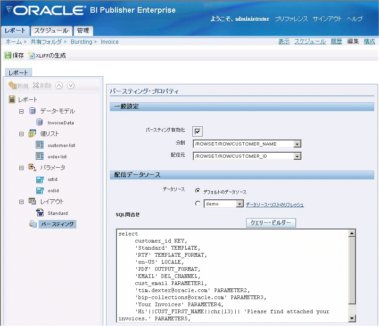Collapse the レイアウト tree node
379x326 pixels.
tap(22, 202)
